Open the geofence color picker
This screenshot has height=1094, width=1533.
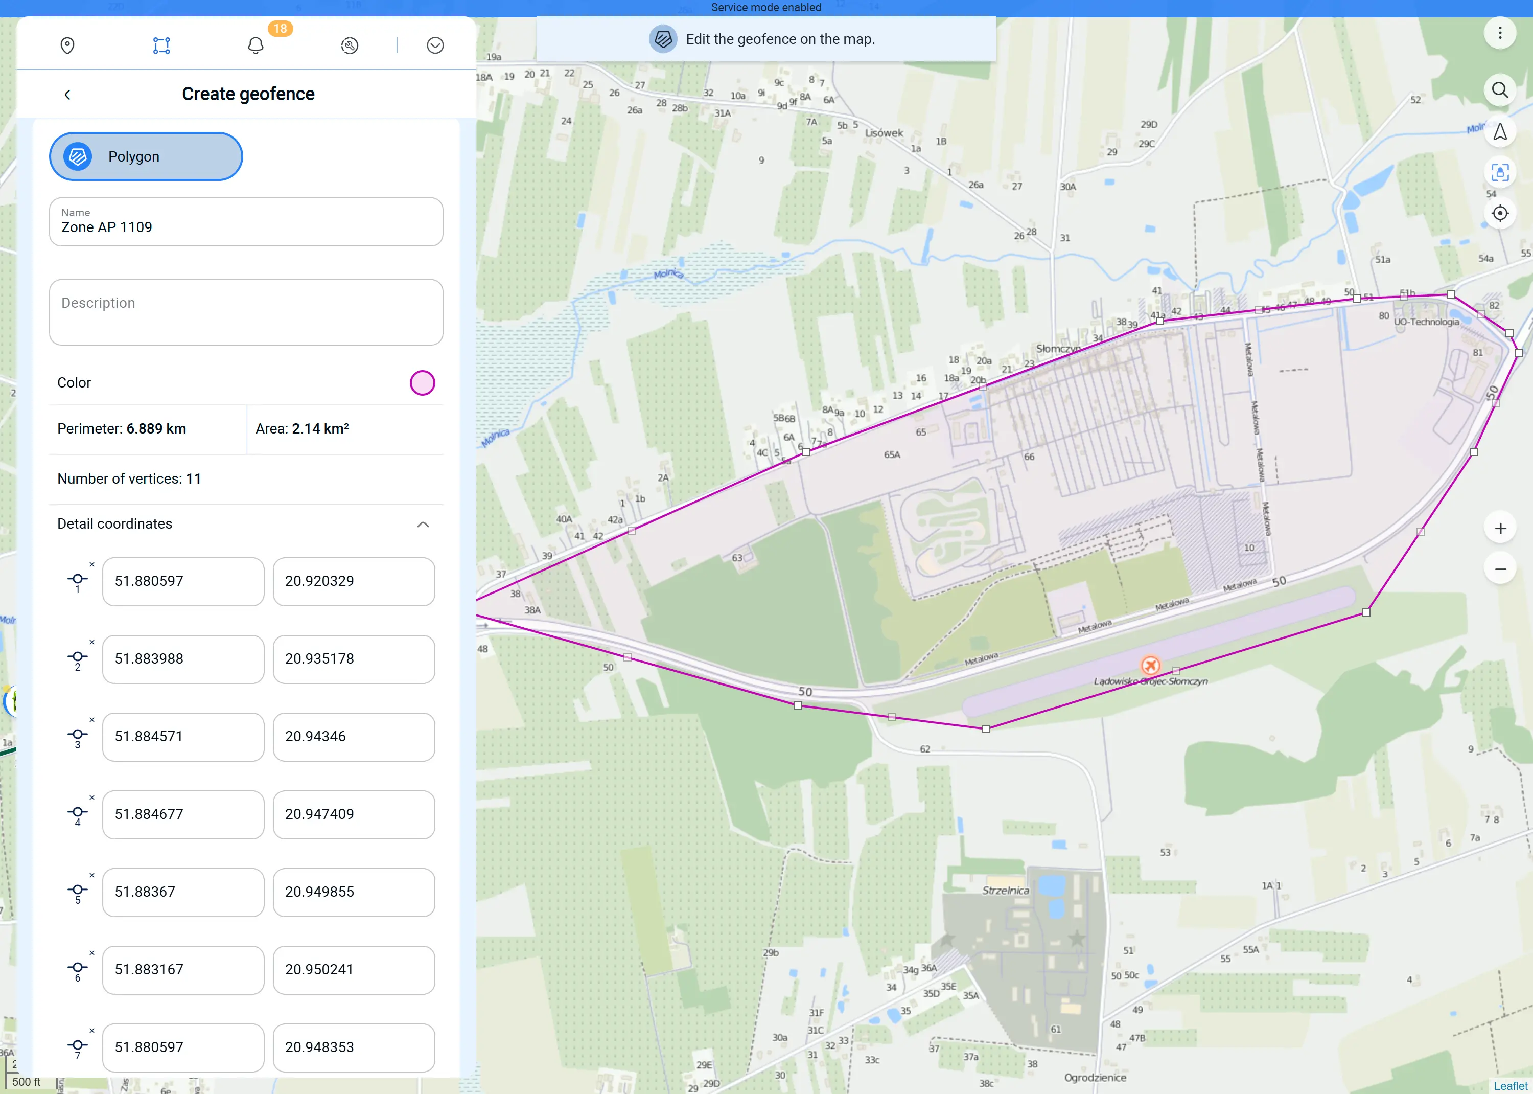click(422, 382)
